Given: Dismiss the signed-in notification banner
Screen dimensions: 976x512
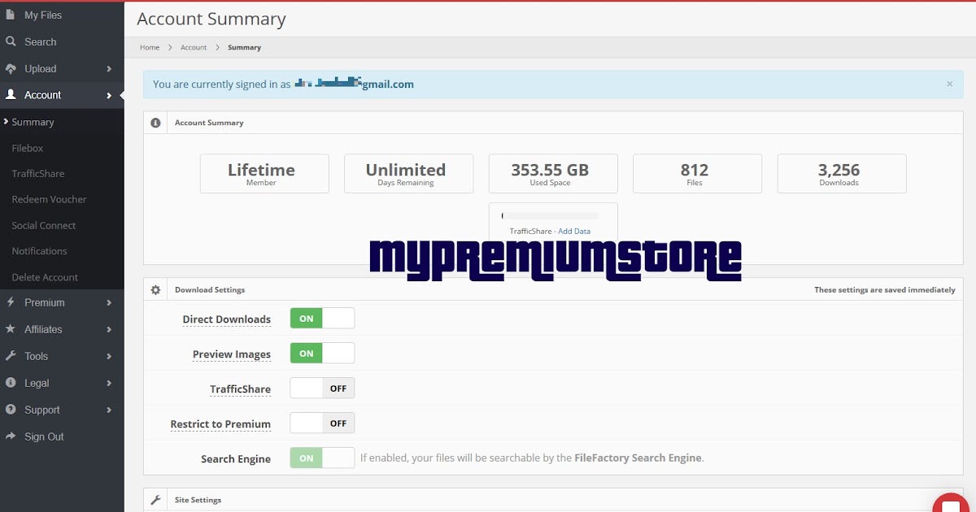Looking at the screenshot, I should (x=949, y=84).
